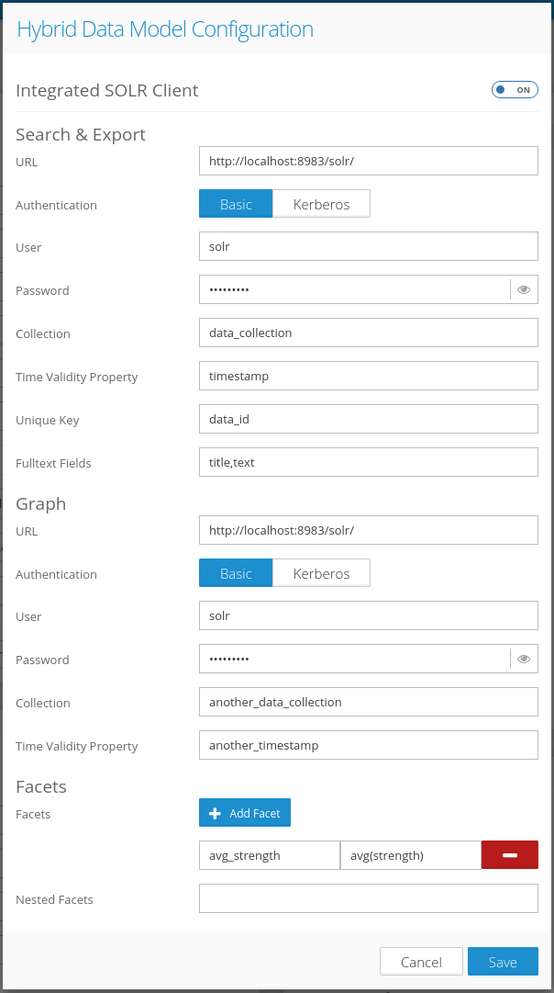This screenshot has width=554, height=993.
Task: Edit the avg(strength) facet expression field
Action: pyautogui.click(x=410, y=855)
